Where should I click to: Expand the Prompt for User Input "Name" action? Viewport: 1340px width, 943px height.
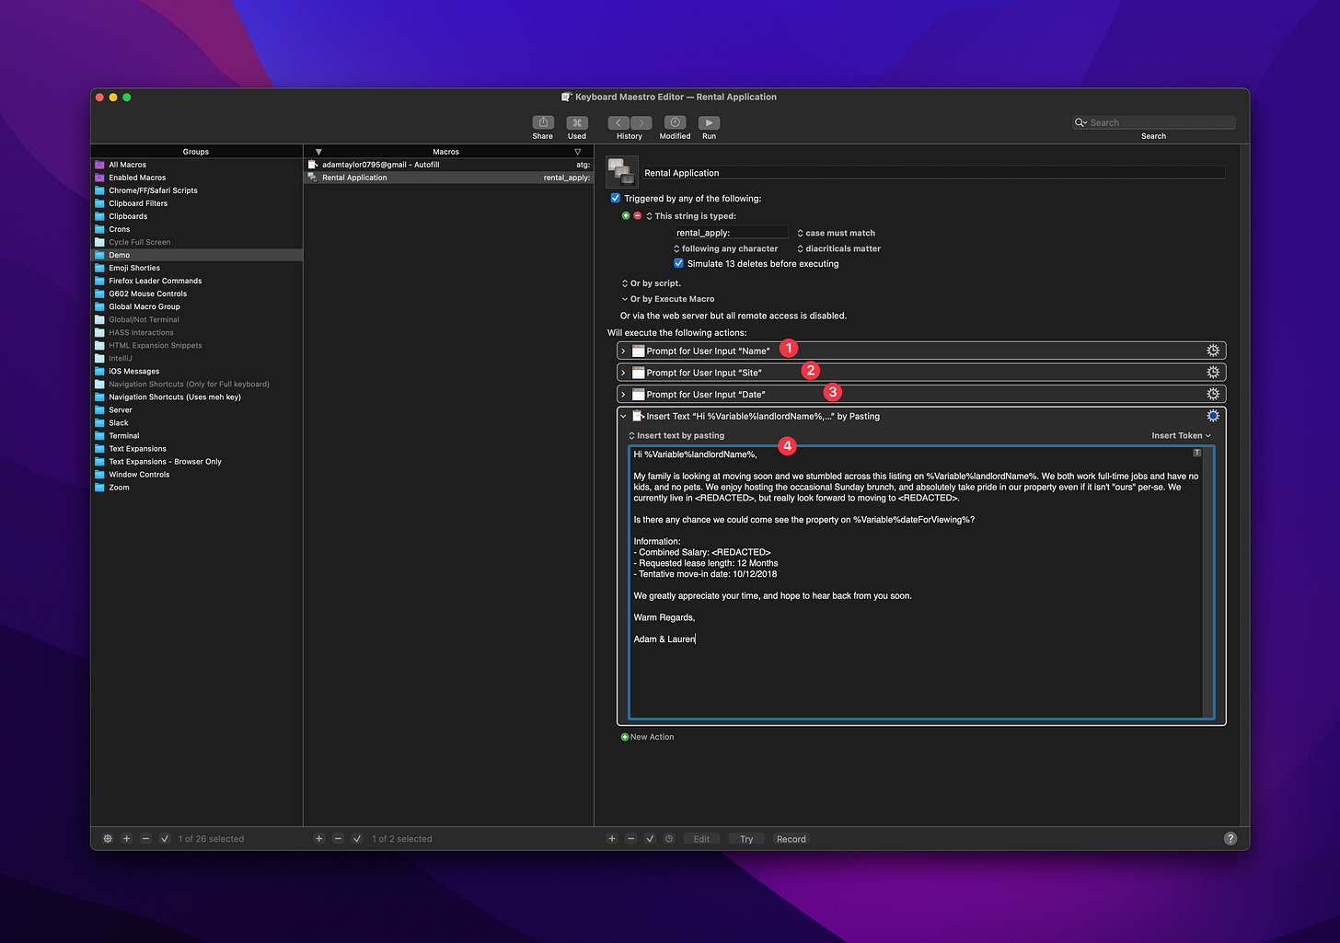(x=623, y=351)
